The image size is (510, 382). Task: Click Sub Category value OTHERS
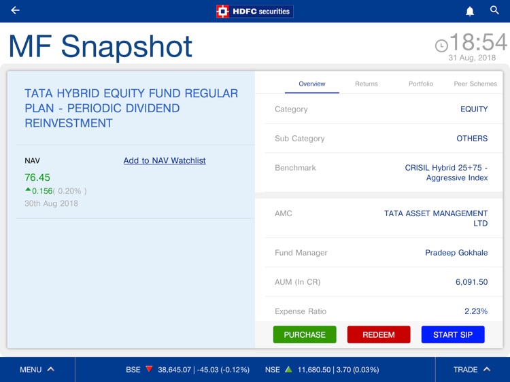(472, 139)
